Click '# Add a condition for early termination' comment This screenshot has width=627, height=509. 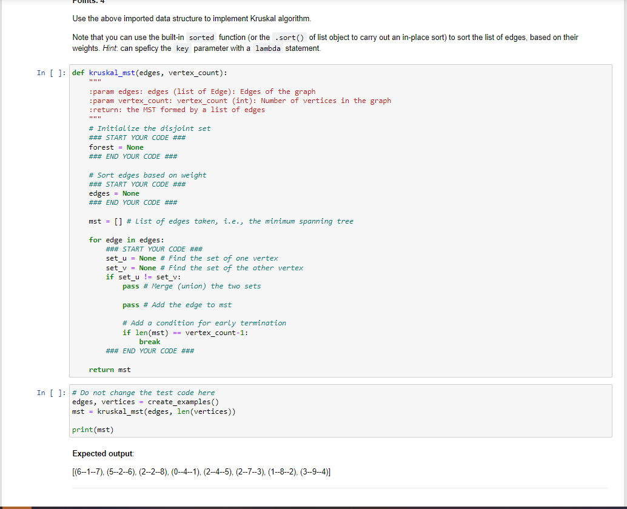[204, 323]
